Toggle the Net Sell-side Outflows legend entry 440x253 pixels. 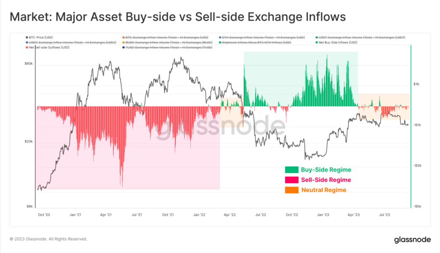click(47, 47)
